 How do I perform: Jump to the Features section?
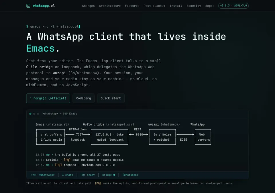(x=132, y=6)
